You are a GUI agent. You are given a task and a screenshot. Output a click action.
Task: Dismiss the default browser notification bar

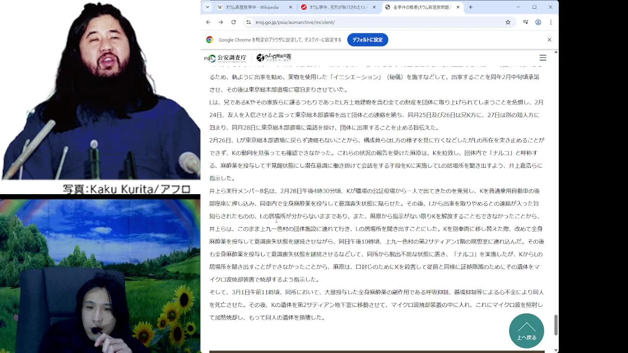(x=549, y=40)
